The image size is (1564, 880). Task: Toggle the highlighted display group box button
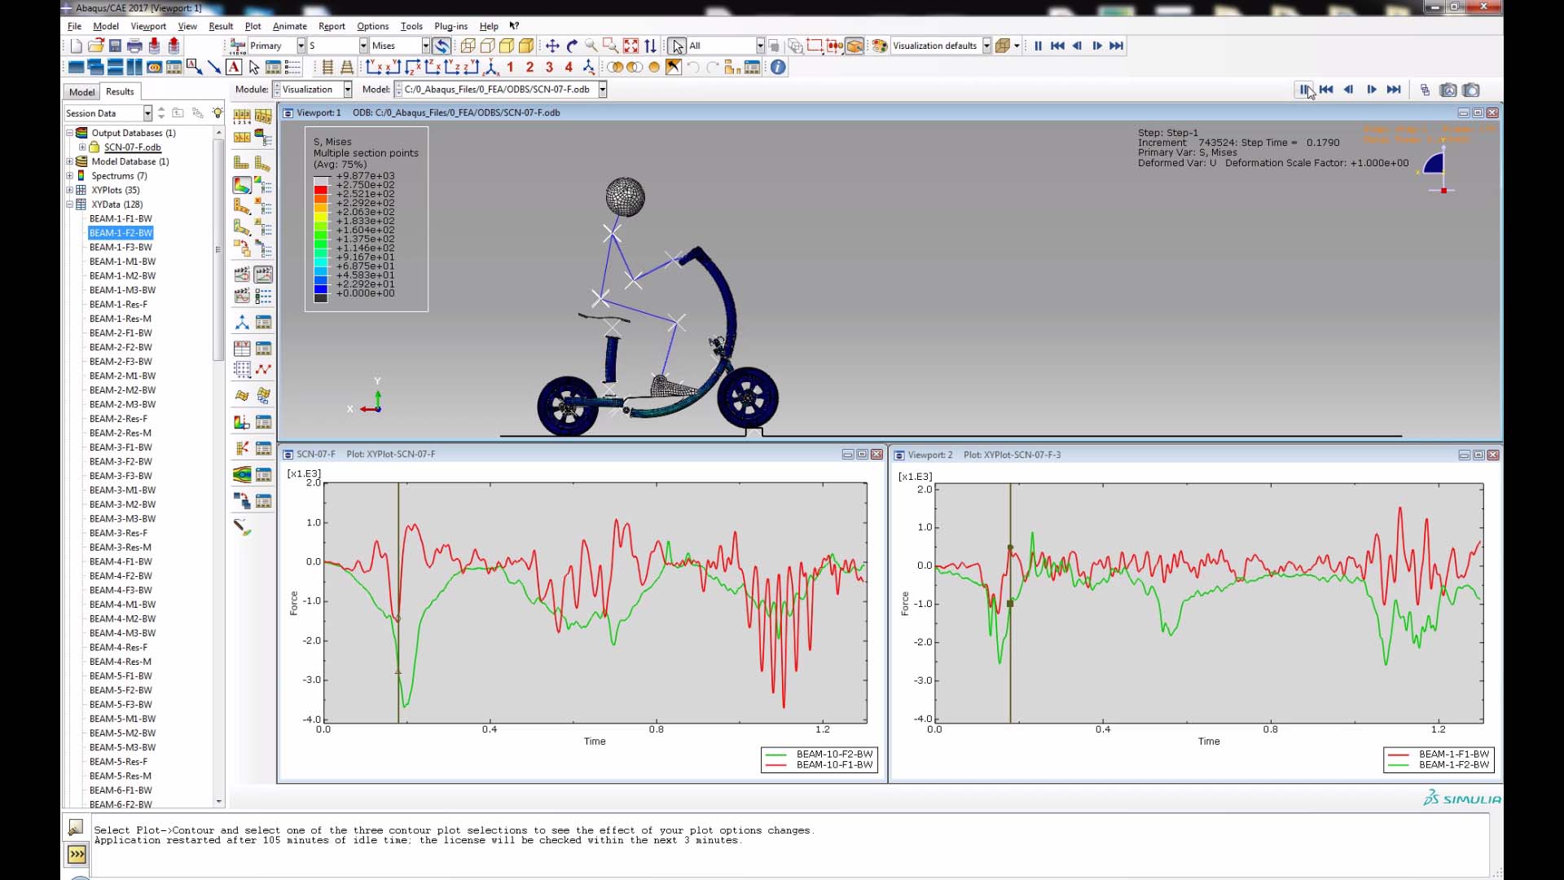[x=854, y=46]
